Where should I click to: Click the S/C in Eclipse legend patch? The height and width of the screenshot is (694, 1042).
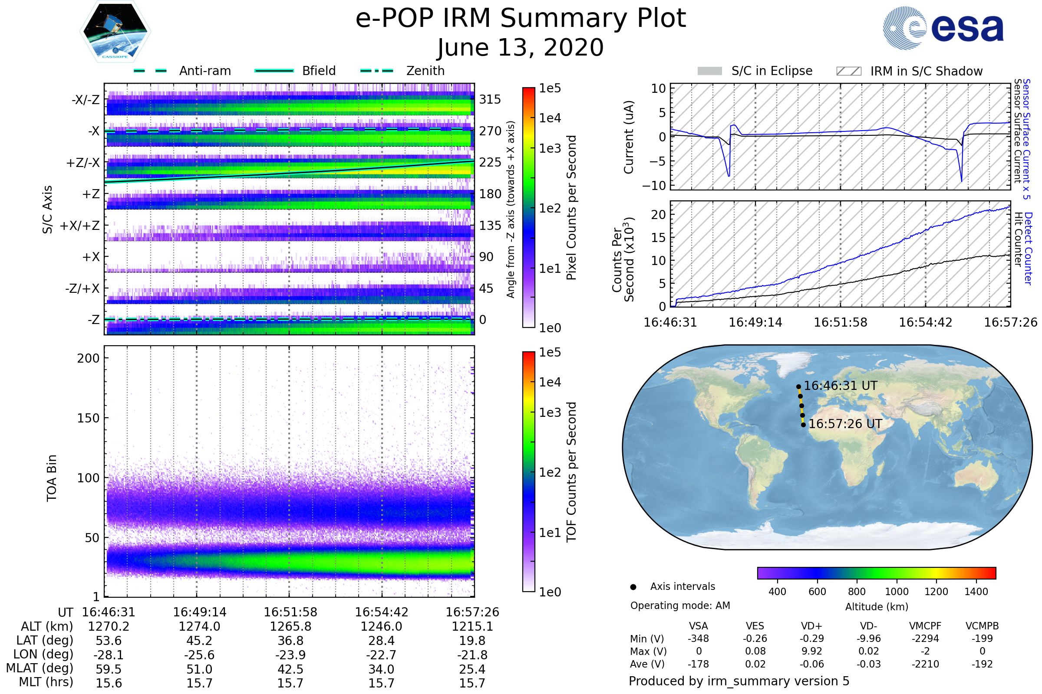710,71
